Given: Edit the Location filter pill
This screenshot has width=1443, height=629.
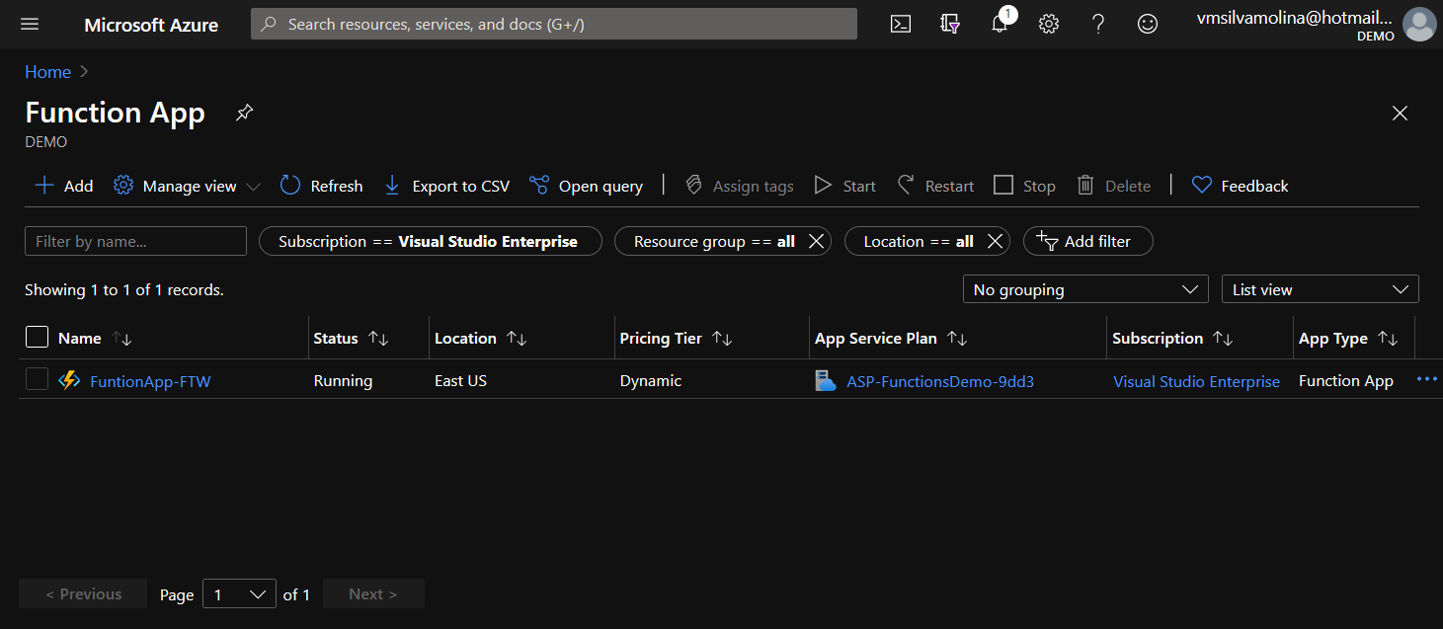Looking at the screenshot, I should pos(917,241).
